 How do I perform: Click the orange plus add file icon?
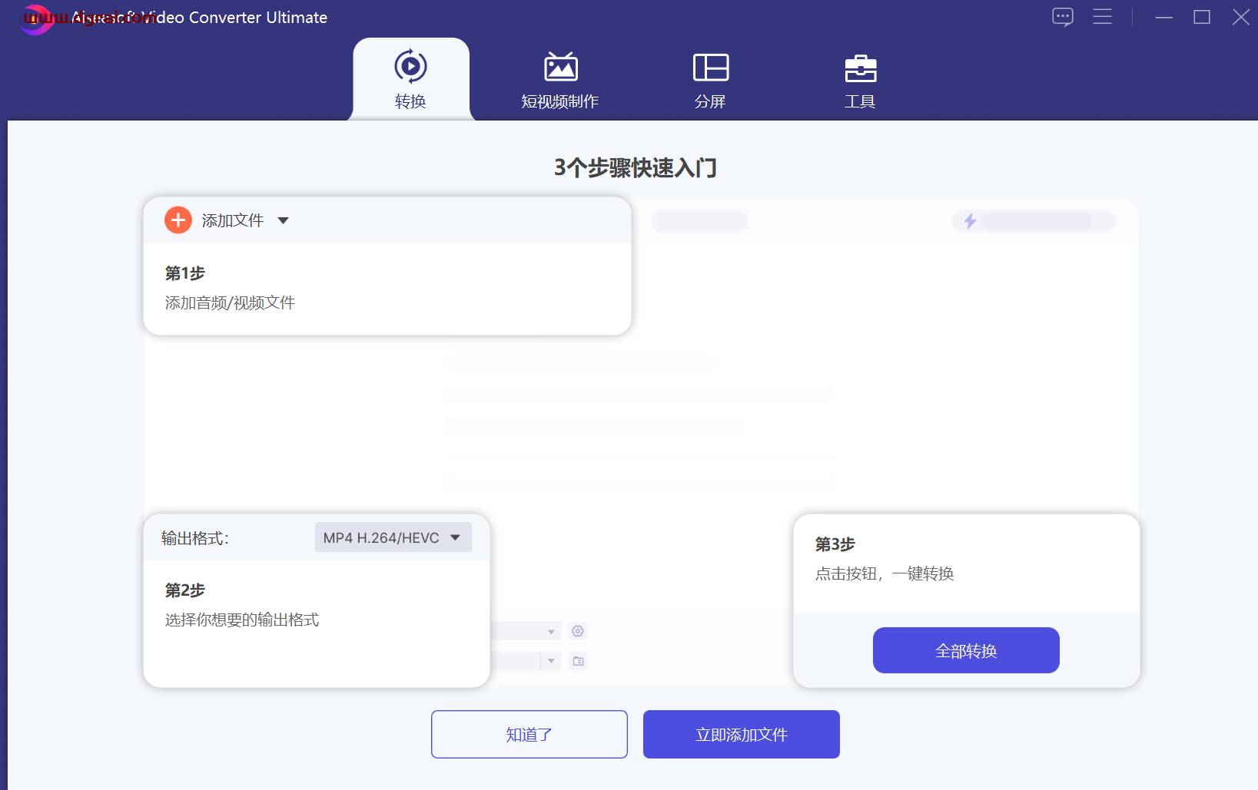click(178, 220)
